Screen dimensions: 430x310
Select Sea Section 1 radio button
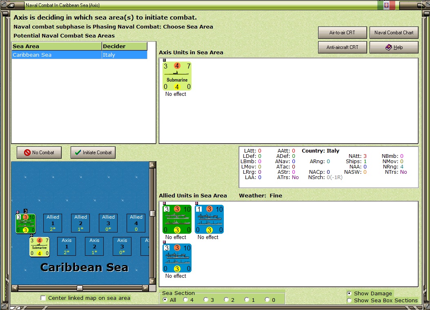[x=247, y=300]
